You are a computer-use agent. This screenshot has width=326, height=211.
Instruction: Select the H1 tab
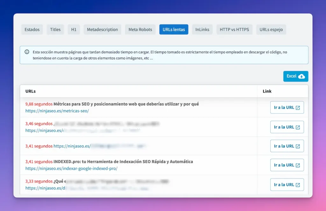(74, 29)
